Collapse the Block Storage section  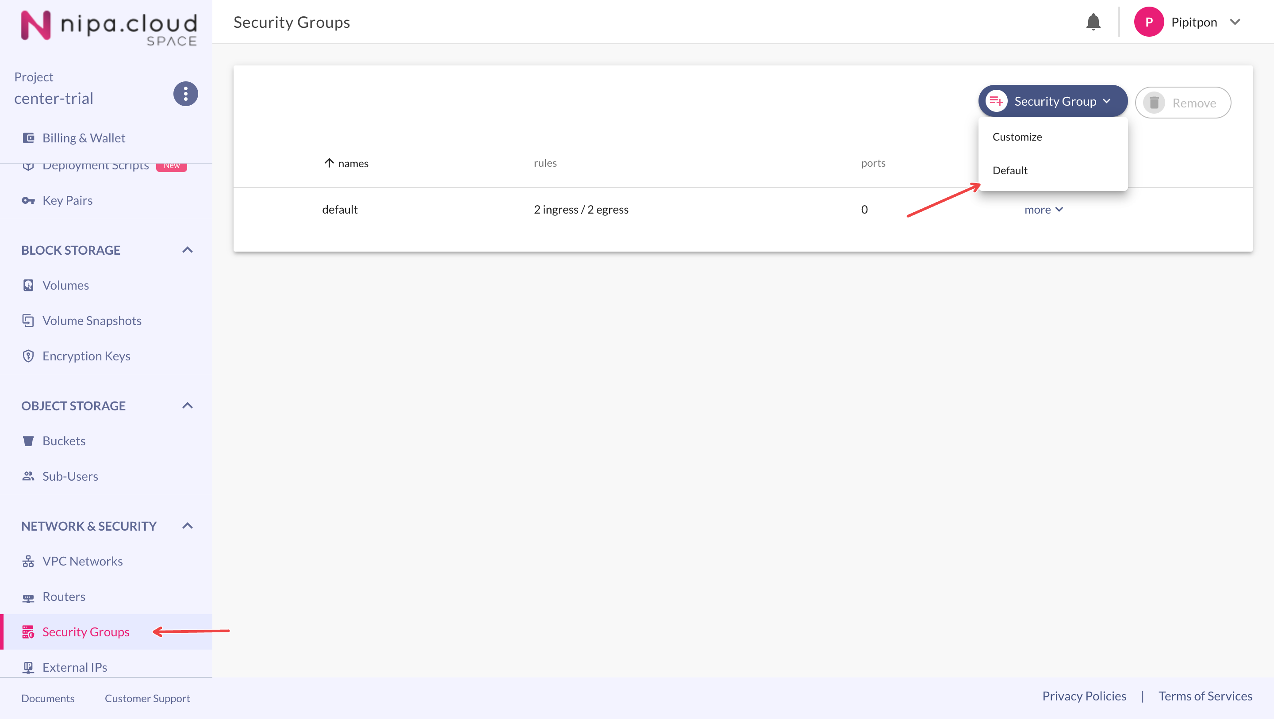188,250
